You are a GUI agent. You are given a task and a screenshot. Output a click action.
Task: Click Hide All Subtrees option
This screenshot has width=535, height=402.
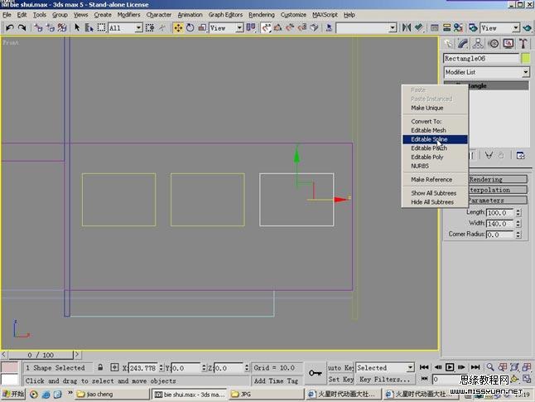435,202
